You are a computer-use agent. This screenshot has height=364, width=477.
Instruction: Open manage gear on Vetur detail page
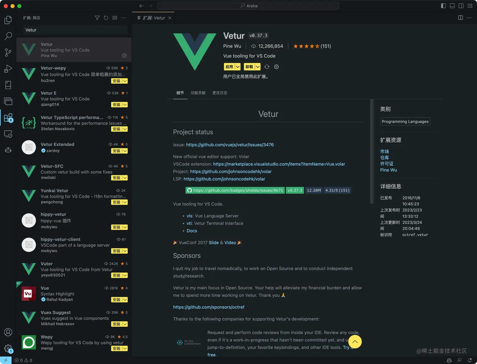[x=276, y=67]
